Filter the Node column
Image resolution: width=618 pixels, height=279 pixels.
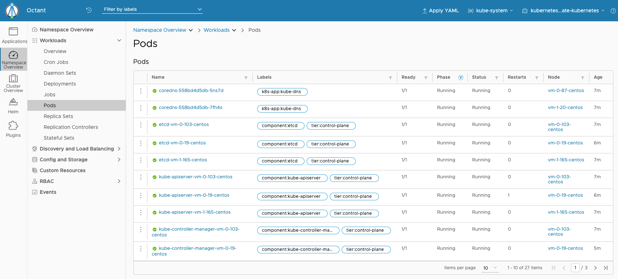tap(583, 78)
